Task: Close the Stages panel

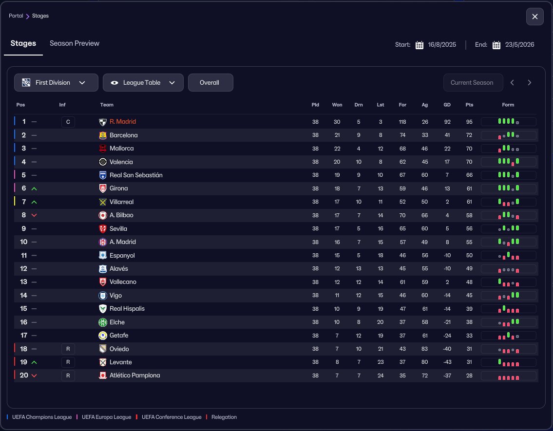Action: 534,17
